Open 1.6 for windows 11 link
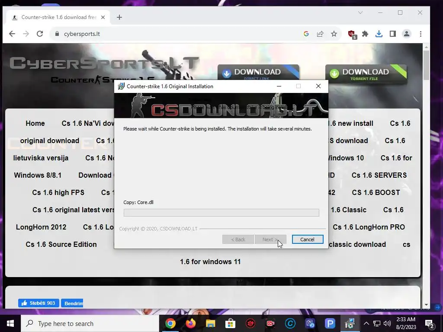Viewport: 443px width, 332px height. (x=210, y=262)
